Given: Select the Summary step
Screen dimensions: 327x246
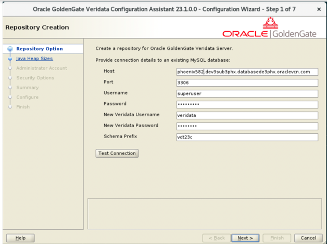Looking at the screenshot, I should [27, 87].
